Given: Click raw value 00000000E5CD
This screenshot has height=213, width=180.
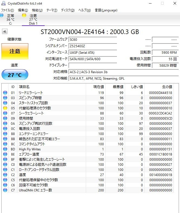Looking at the screenshot, I should point(161,119).
